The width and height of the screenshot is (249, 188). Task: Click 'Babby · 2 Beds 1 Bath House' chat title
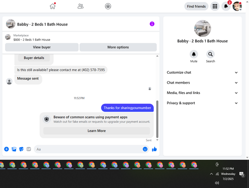(x=42, y=24)
